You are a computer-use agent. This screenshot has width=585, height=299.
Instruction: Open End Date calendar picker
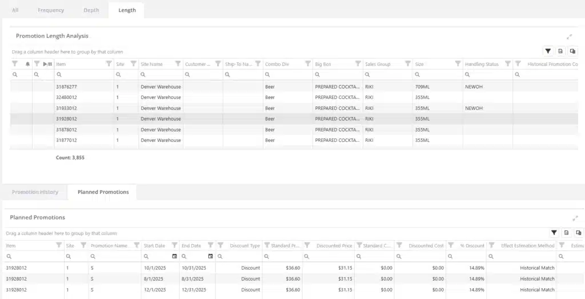tap(210, 257)
